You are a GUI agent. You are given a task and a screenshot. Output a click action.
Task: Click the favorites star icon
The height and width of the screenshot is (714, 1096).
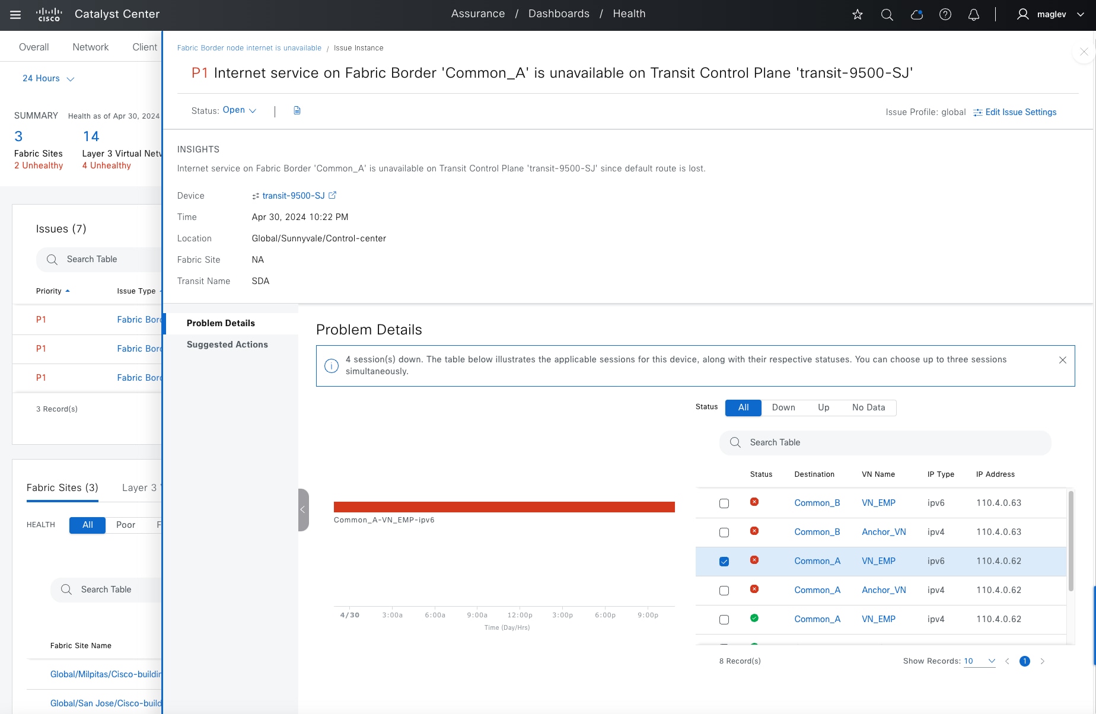pos(857,15)
